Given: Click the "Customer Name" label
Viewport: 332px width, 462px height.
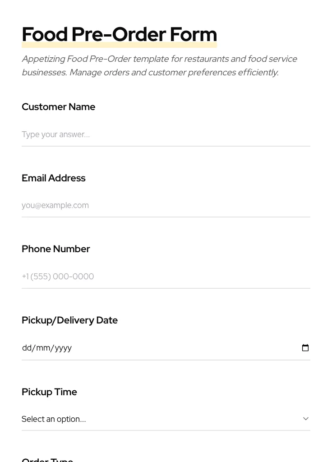Looking at the screenshot, I should [58, 107].
